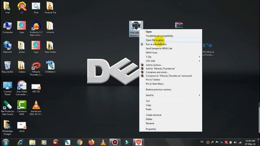This screenshot has width=260, height=146.
Task: Expand the 7-Zip submenu
Action: (171, 57)
